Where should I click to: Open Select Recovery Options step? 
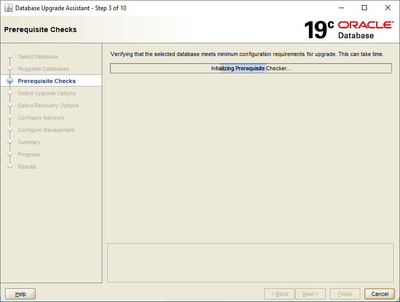pyautogui.click(x=48, y=106)
